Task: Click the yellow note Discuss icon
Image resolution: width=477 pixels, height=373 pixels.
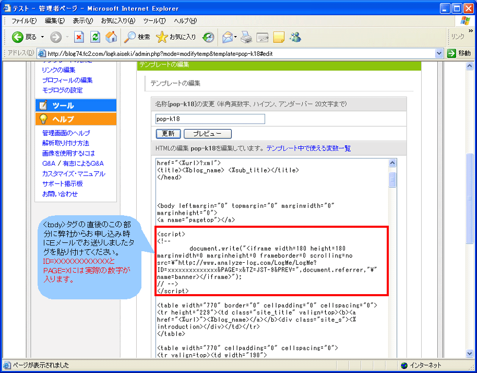Action: click(x=279, y=37)
